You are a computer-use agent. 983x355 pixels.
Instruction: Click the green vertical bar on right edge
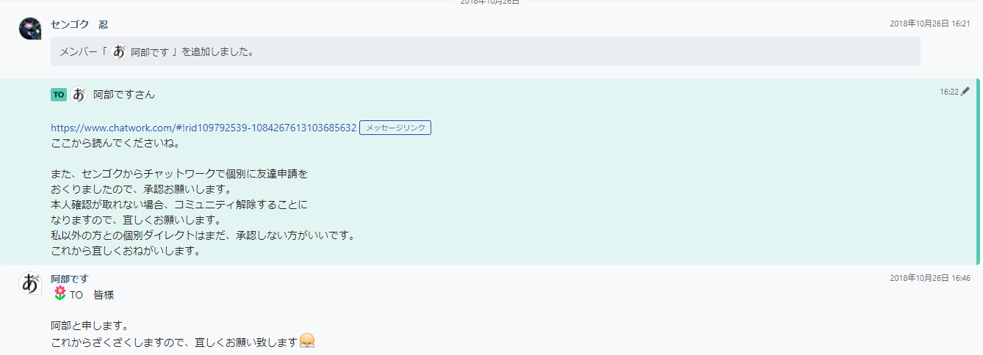click(x=978, y=171)
